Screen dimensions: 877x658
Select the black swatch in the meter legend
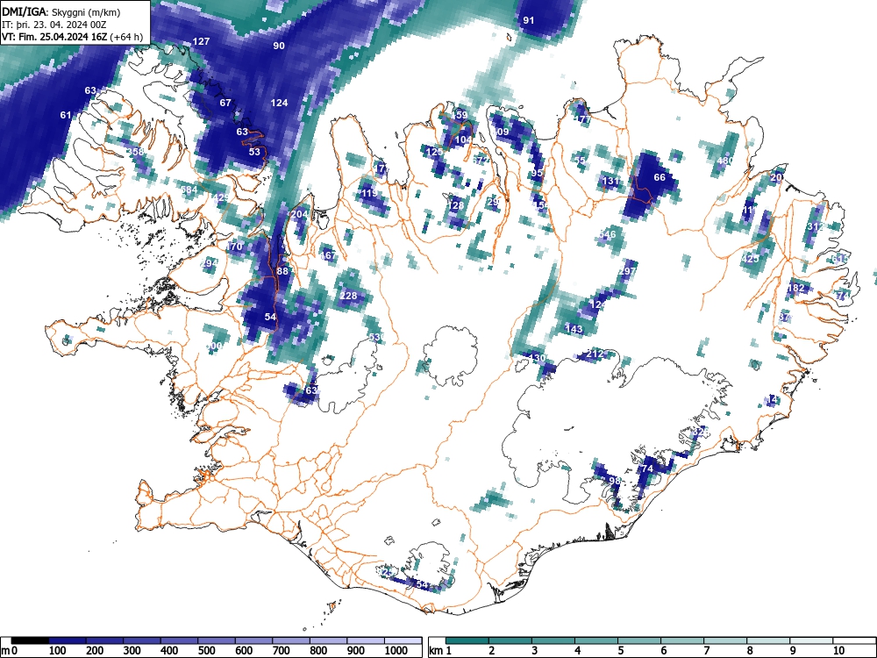(x=30, y=640)
